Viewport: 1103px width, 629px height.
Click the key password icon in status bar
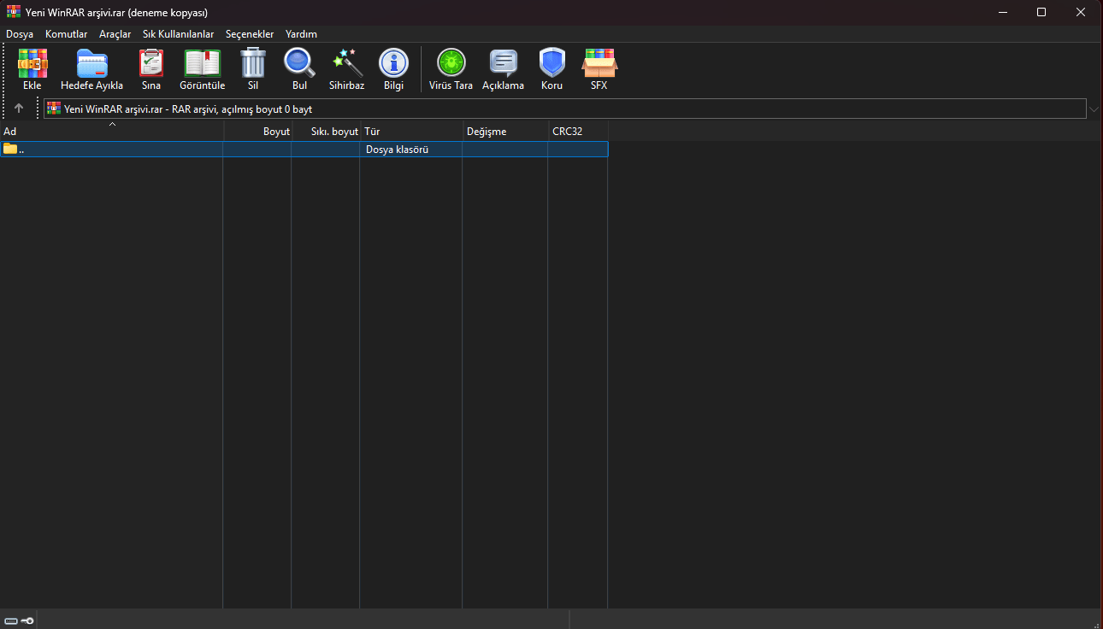click(28, 620)
